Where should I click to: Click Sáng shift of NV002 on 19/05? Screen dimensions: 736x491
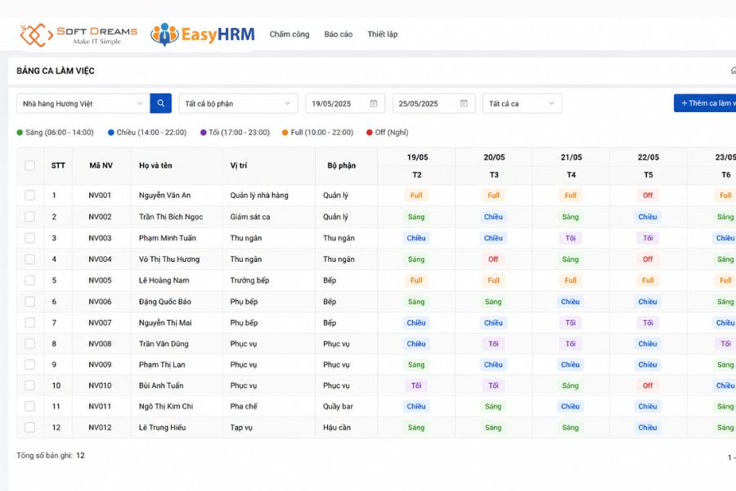coord(416,217)
